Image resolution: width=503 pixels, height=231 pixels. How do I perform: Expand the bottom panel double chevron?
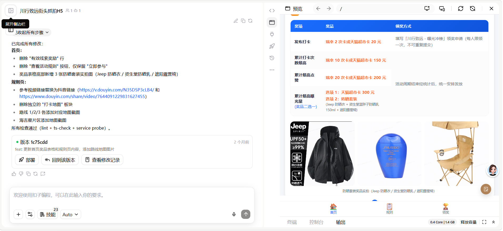coord(494,222)
